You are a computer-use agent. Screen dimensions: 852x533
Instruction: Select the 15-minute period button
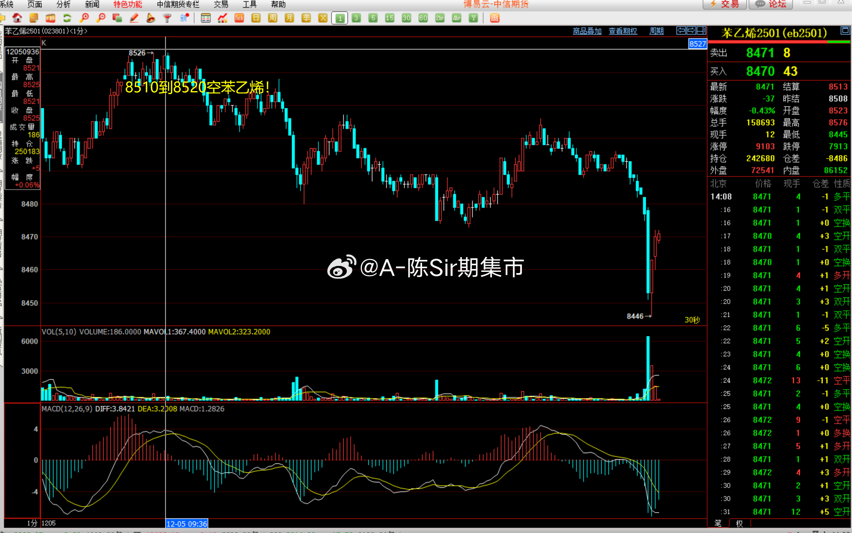tap(390, 18)
